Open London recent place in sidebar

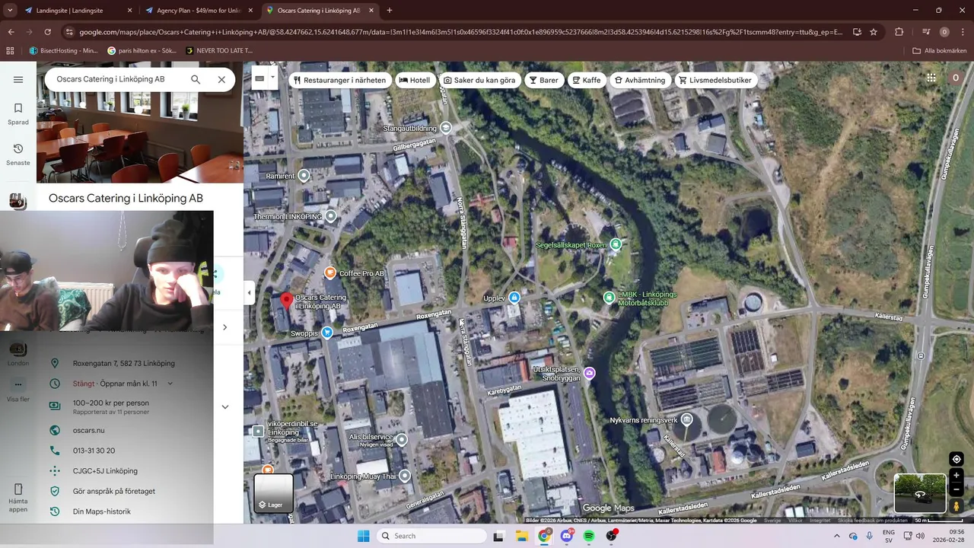point(18,354)
